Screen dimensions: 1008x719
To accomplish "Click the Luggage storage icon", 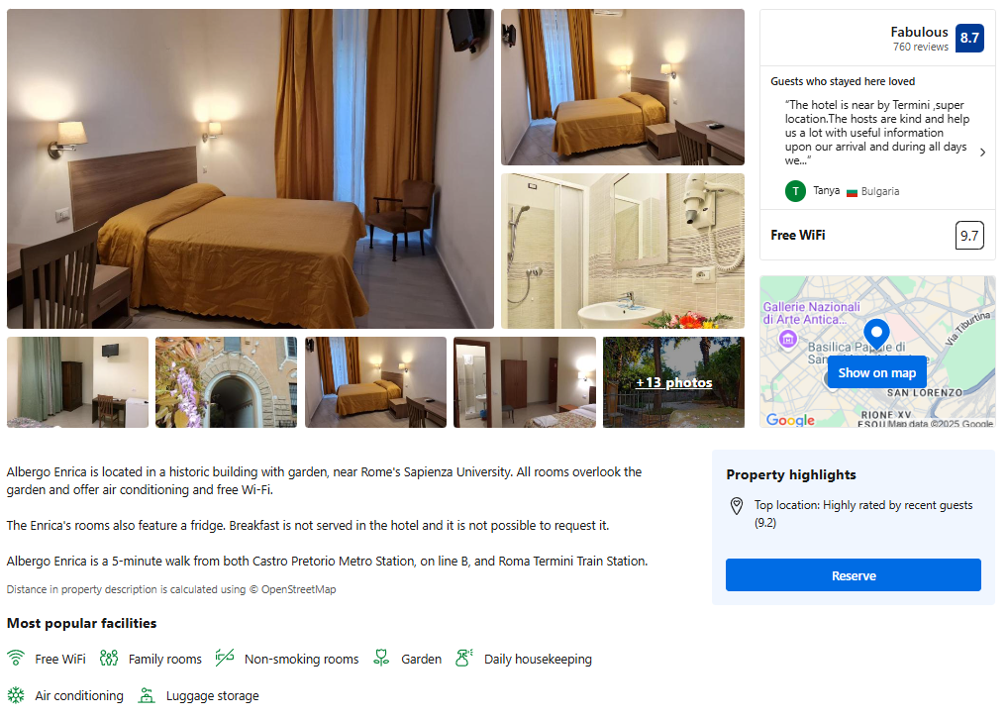I will [x=147, y=694].
